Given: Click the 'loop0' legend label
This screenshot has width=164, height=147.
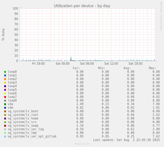Looking at the screenshot, I should (x=12, y=72).
